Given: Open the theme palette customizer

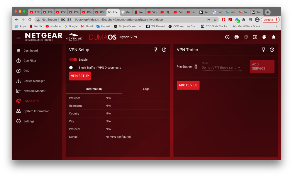Looking at the screenshot, I should click(x=264, y=37).
